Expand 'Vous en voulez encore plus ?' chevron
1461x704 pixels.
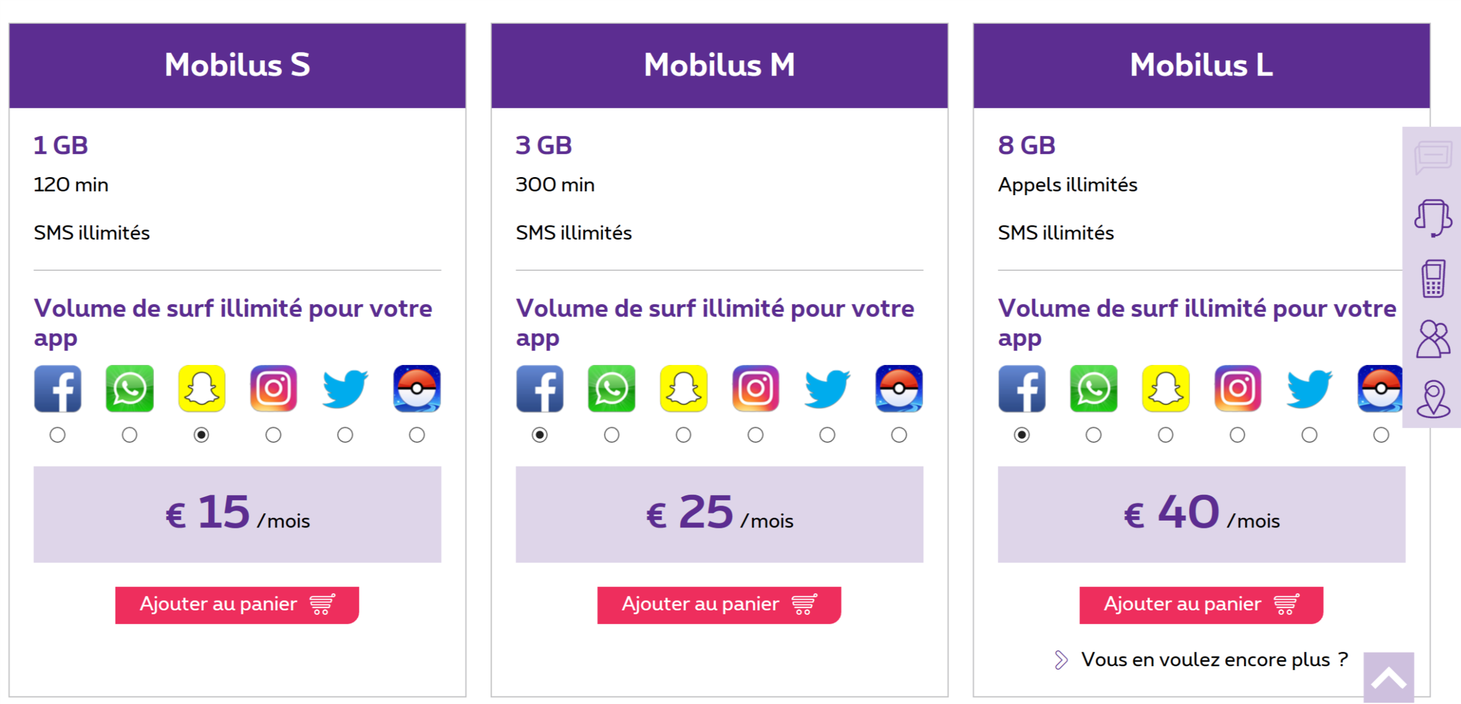click(x=1060, y=660)
